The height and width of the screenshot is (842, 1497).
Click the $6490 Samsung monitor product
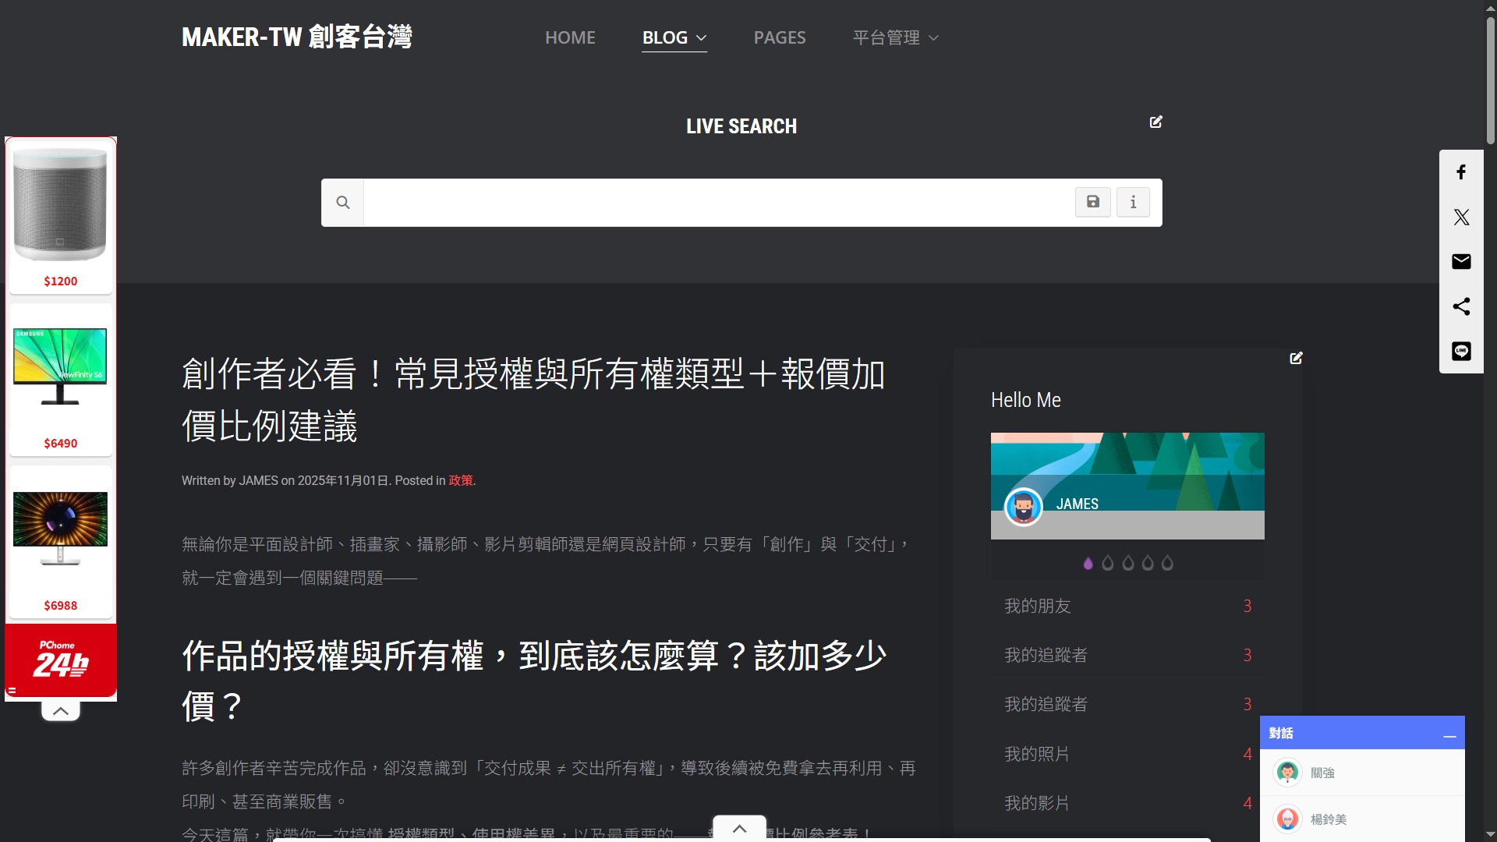(x=61, y=380)
